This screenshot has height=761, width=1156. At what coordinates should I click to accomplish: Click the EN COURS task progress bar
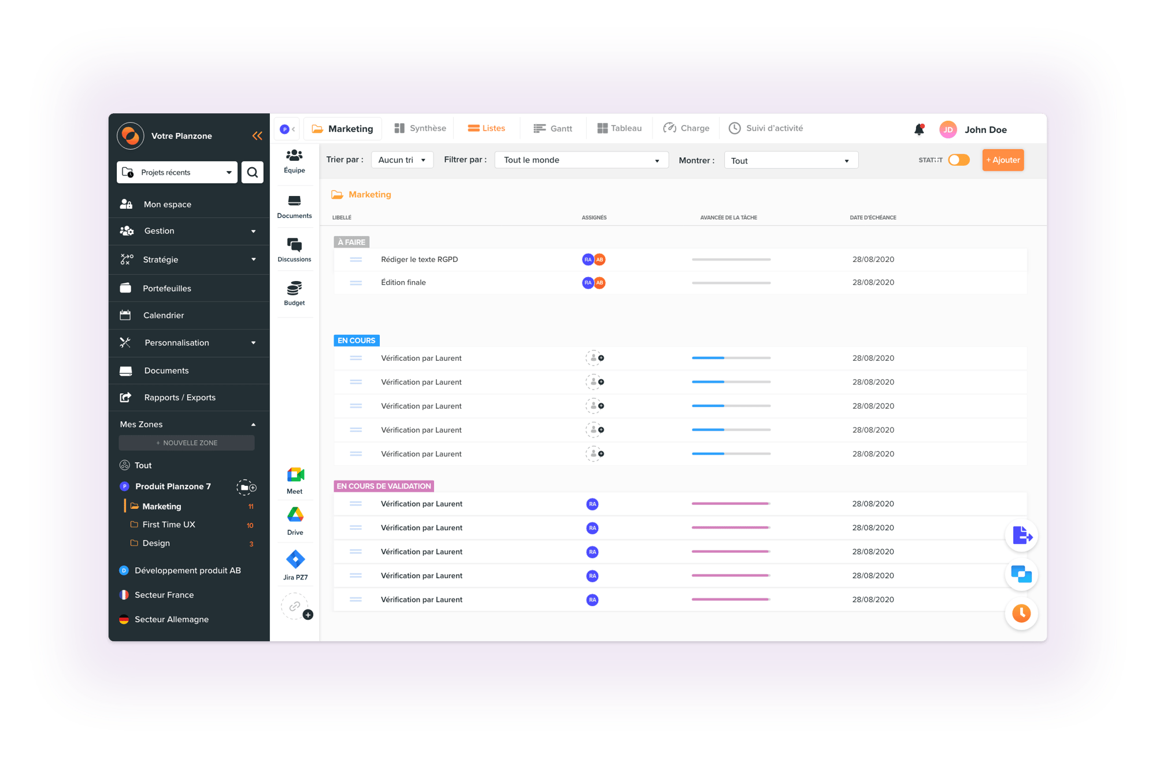point(727,357)
